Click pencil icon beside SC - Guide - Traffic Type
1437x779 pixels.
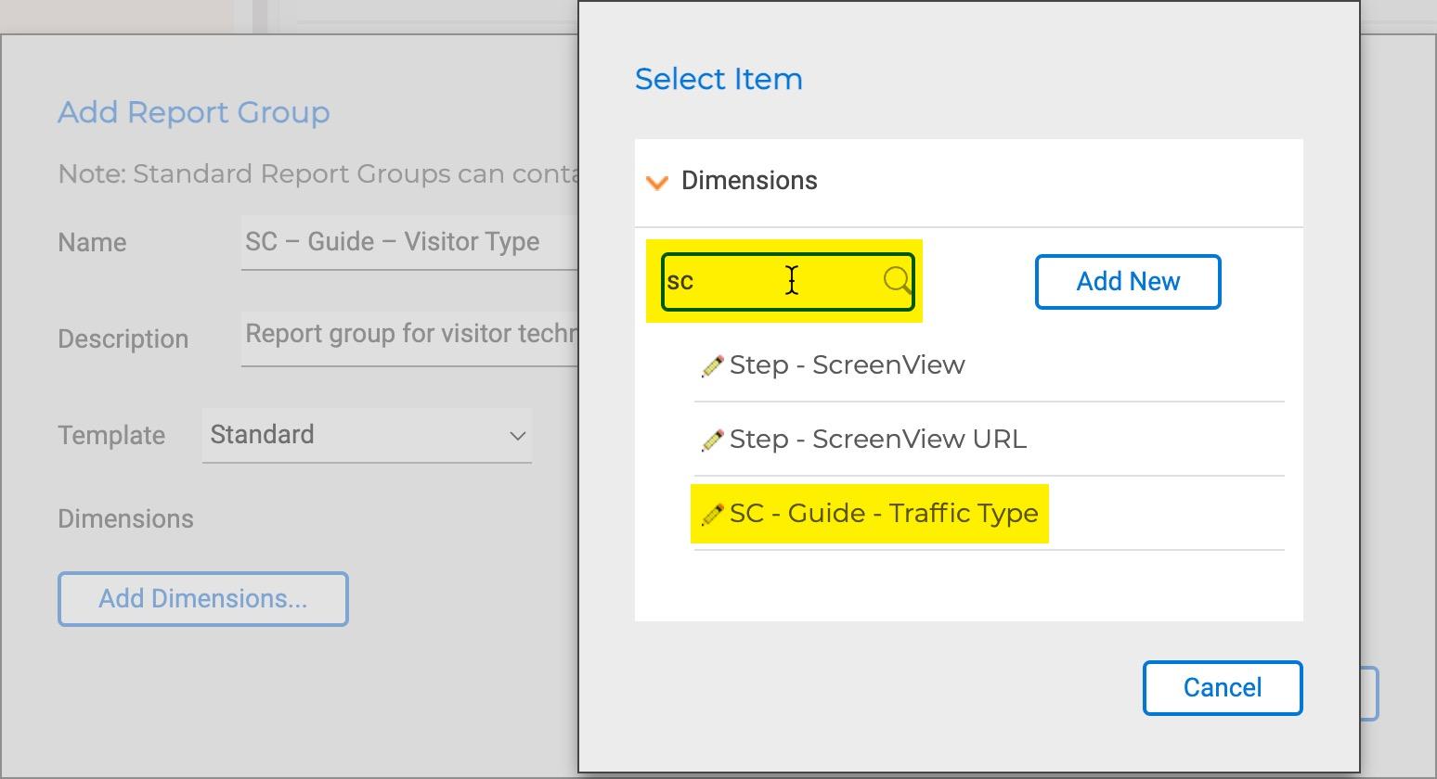click(712, 515)
